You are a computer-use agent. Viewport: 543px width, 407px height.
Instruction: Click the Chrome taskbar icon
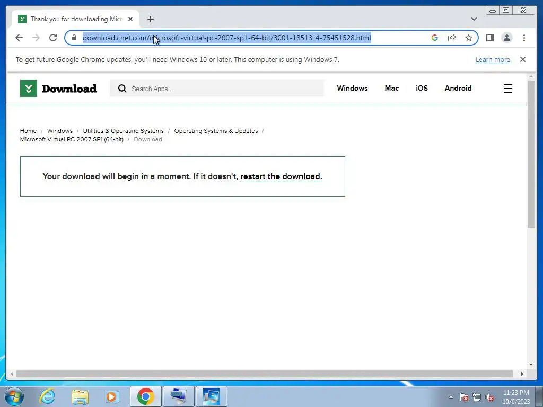click(145, 396)
